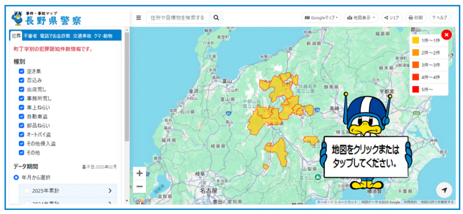
Task: Switch to the 交通事故 tab
Action: [82, 36]
